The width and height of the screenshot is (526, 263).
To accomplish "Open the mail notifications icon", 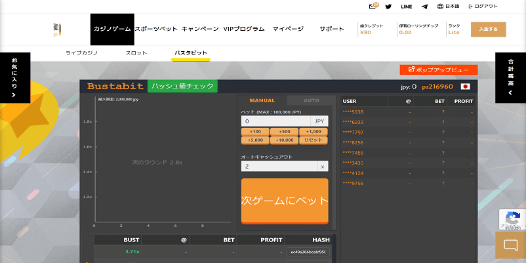I will pyautogui.click(x=373, y=6).
